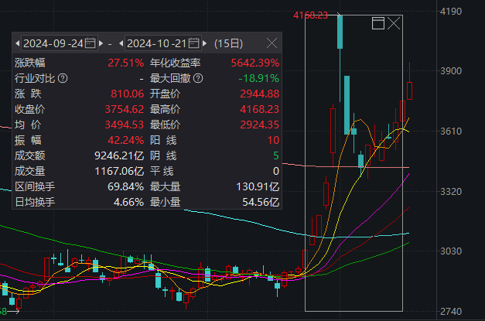Click the 3610 price axis label
This screenshot has height=321, width=485.
(451, 131)
